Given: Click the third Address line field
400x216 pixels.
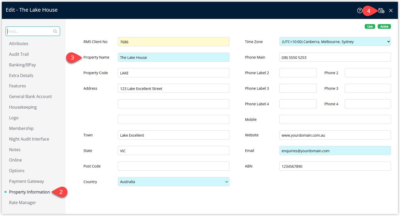Looking at the screenshot, I should coord(173,119).
